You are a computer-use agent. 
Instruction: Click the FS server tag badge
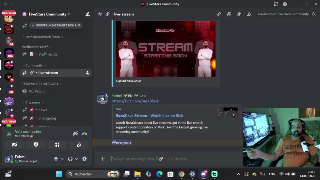[128, 95]
